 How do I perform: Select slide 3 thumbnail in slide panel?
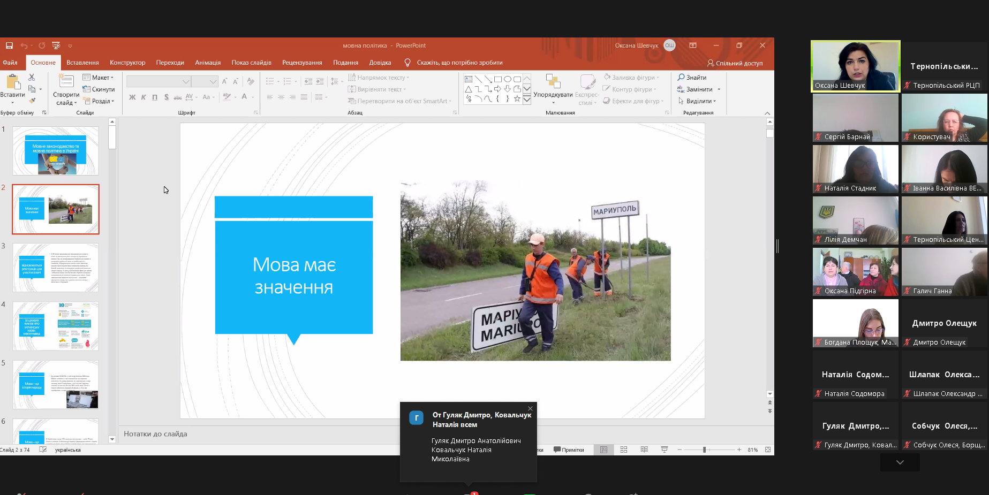coord(56,268)
